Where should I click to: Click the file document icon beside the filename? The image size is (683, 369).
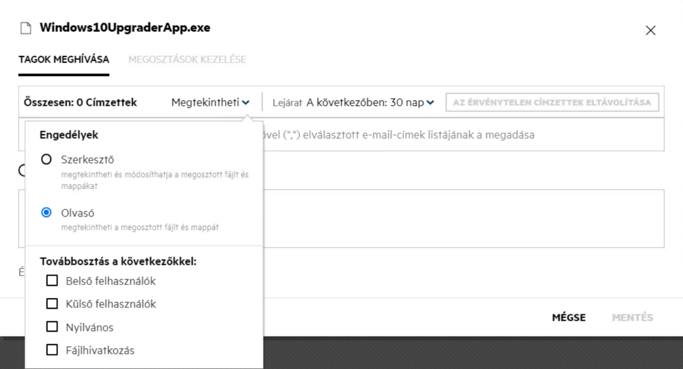click(x=26, y=28)
